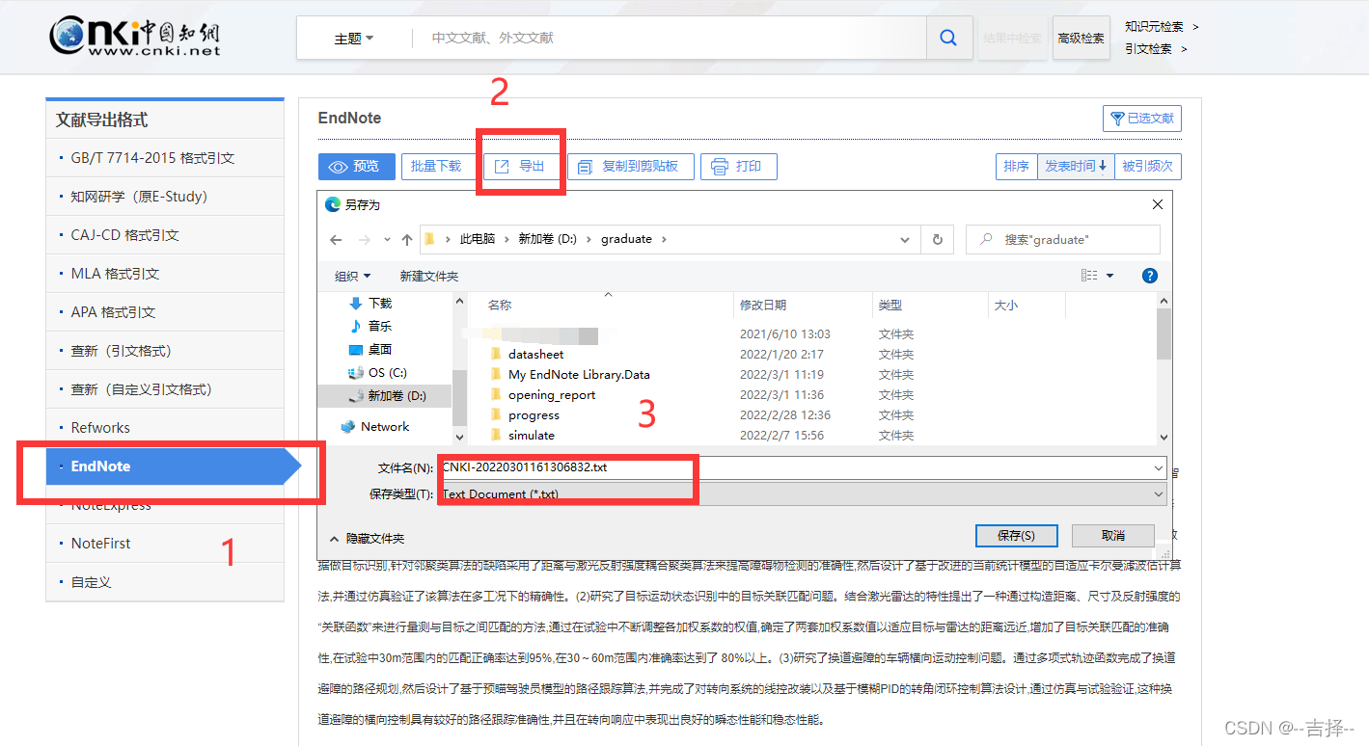Sort by 被引频次

click(1148, 167)
